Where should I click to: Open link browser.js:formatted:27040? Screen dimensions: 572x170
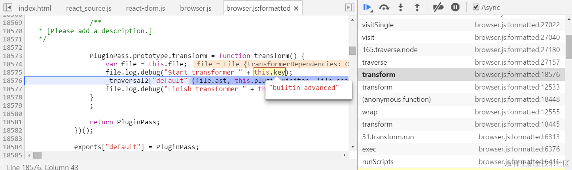click(517, 37)
